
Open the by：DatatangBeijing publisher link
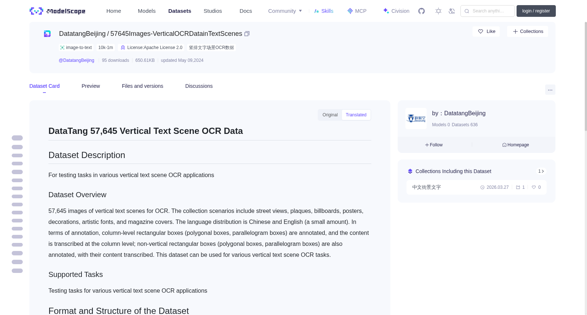click(459, 113)
